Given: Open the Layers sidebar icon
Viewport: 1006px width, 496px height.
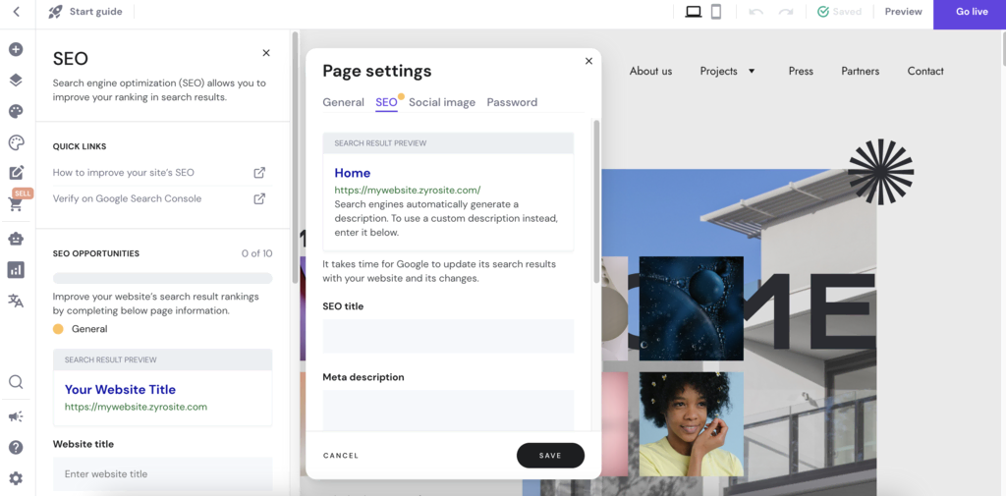Looking at the screenshot, I should (x=16, y=81).
